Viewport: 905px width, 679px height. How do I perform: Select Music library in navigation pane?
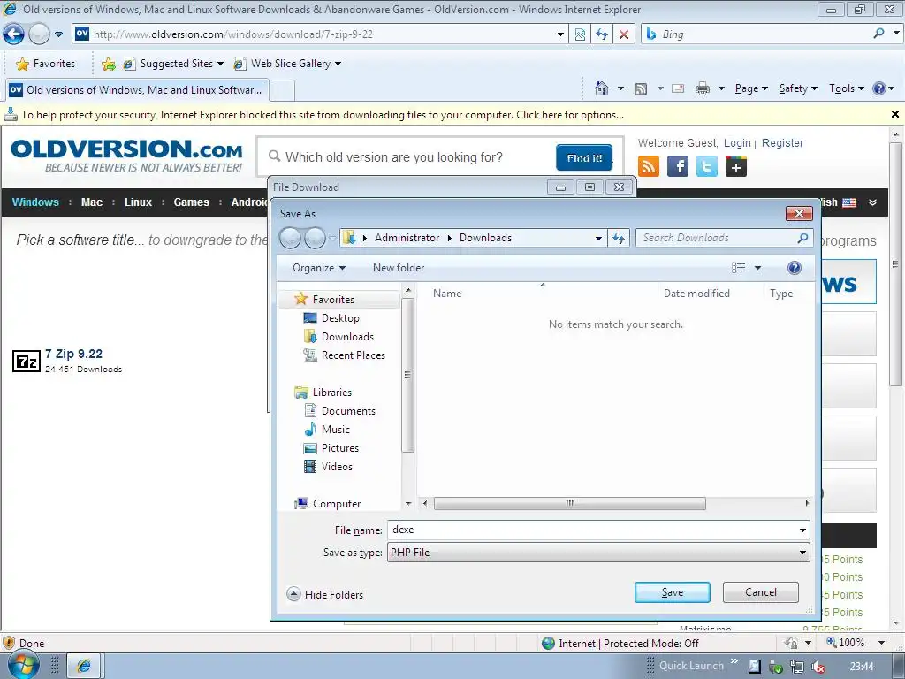point(335,430)
